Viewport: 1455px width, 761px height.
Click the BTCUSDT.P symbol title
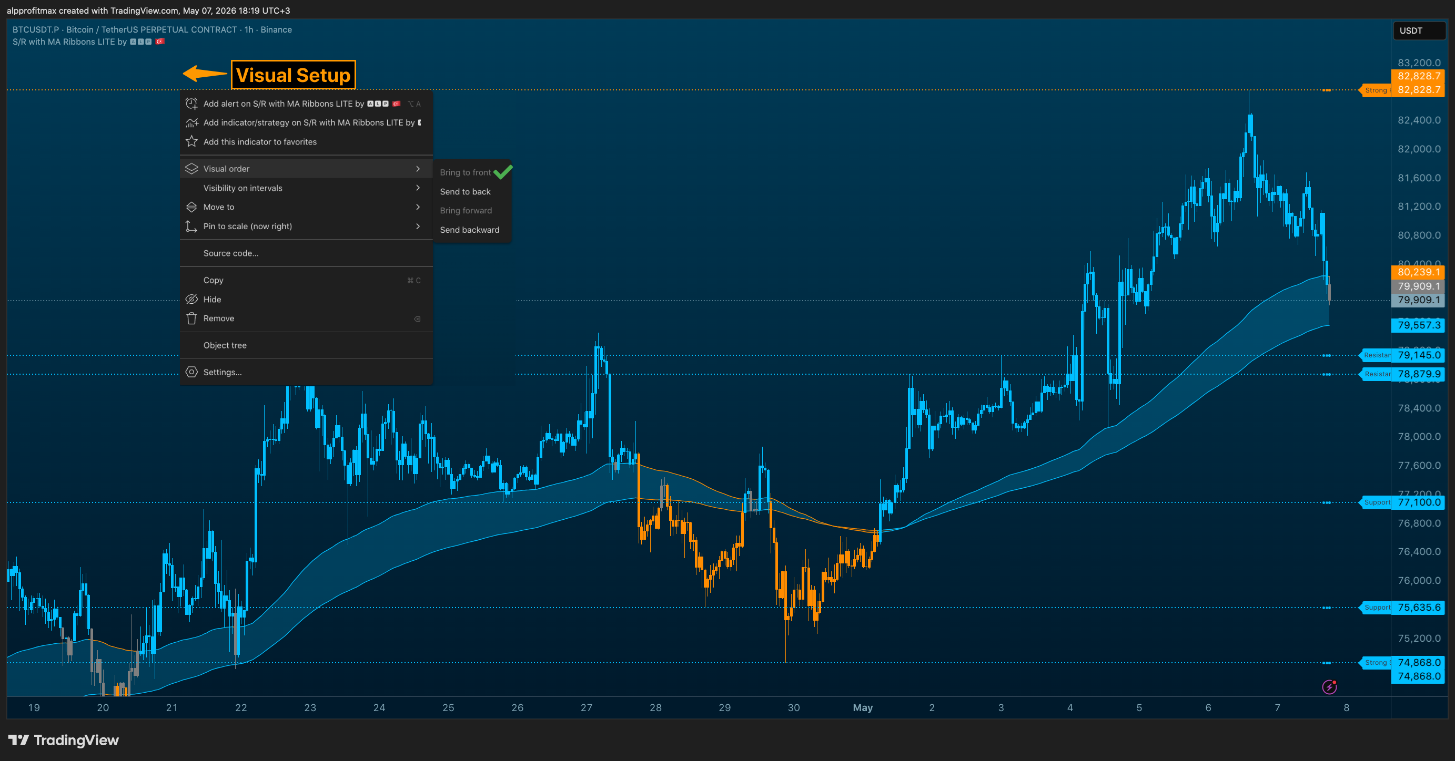click(x=152, y=29)
